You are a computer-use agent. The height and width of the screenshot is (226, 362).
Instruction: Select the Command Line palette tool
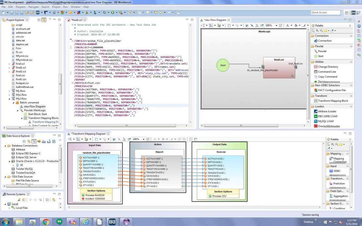coord(325,72)
